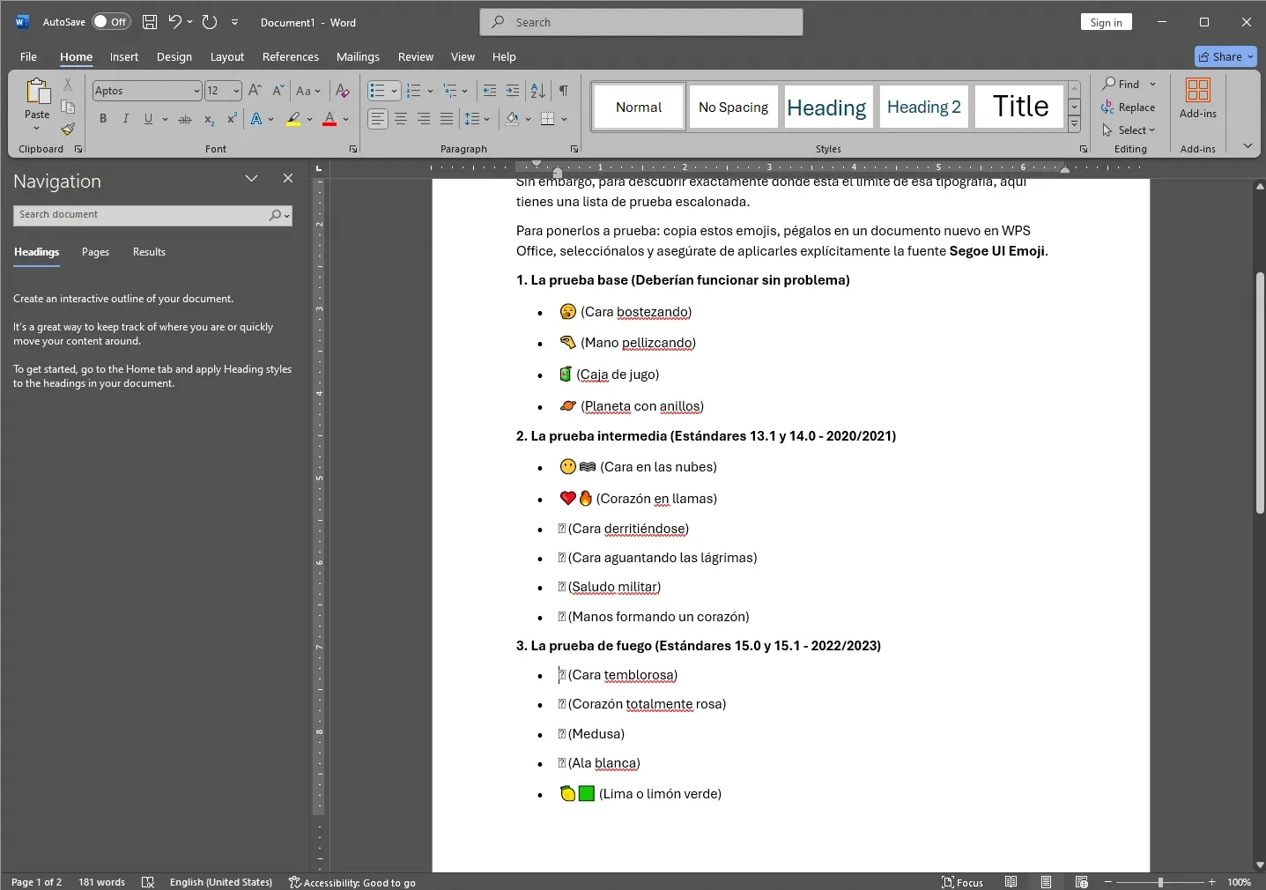Switch to the Review ribbon tab
Viewport: 1266px width, 890px height.
pyautogui.click(x=415, y=56)
